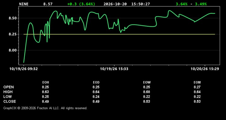Click the date 2026-10-20 in header

click(115, 4)
